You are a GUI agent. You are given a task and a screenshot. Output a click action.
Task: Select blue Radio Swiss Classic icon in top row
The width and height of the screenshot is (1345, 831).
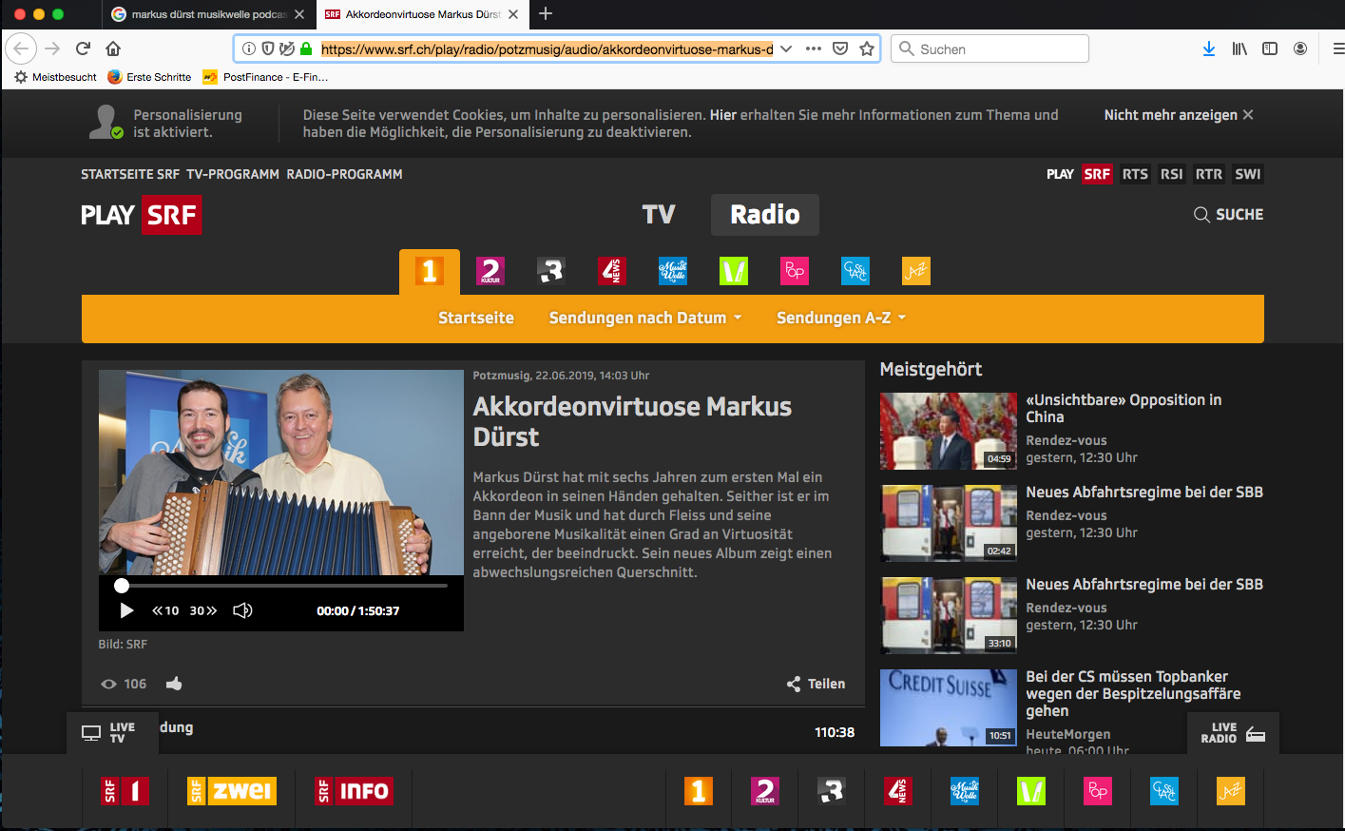[855, 272]
